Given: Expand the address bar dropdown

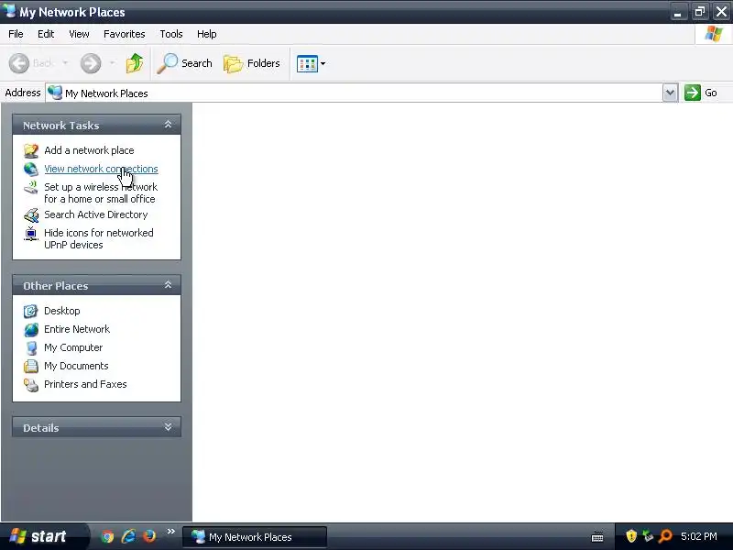Looking at the screenshot, I should pos(670,93).
